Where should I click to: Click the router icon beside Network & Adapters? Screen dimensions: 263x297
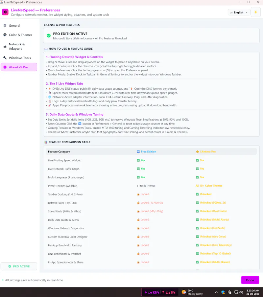[5, 46]
